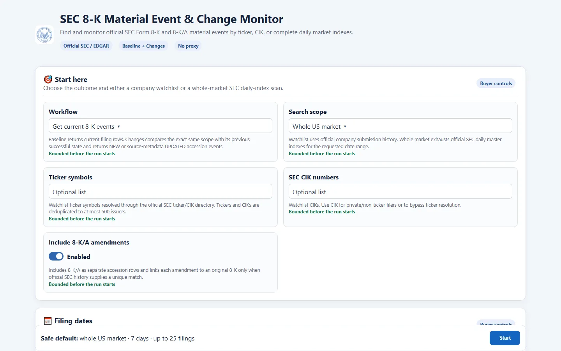Click the Baseline + Changes tag
The height and width of the screenshot is (351, 561).
pos(143,46)
